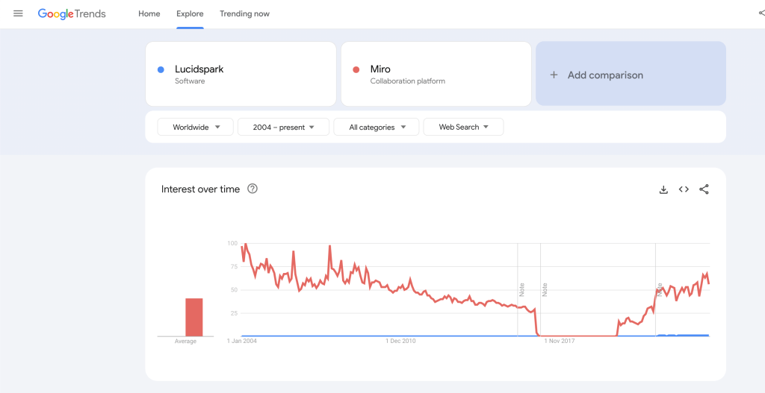Edit the Miro search term card
Viewport: 765px width, 393px height.
tap(436, 74)
